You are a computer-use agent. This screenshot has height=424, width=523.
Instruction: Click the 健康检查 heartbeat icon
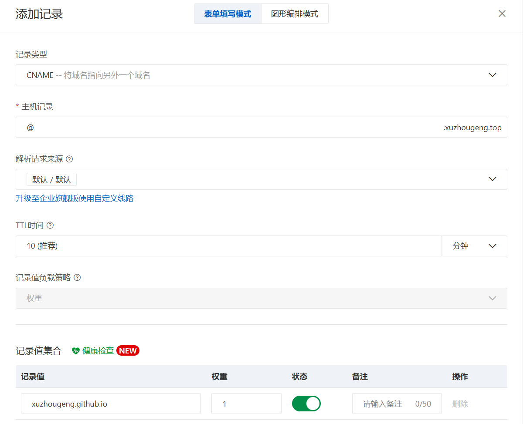coord(75,350)
